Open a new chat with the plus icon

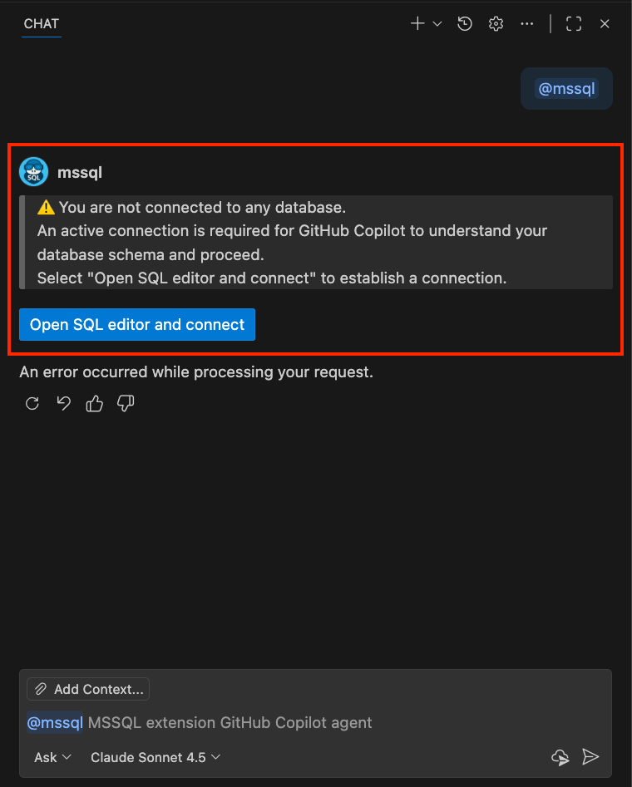point(417,23)
